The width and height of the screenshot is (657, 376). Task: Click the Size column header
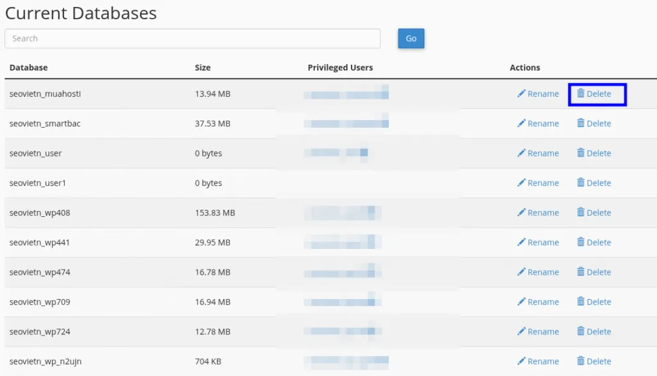(x=203, y=67)
